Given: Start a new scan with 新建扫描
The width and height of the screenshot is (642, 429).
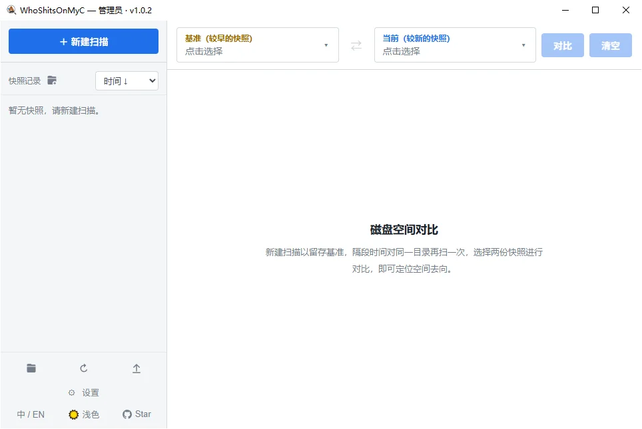Looking at the screenshot, I should click(83, 41).
